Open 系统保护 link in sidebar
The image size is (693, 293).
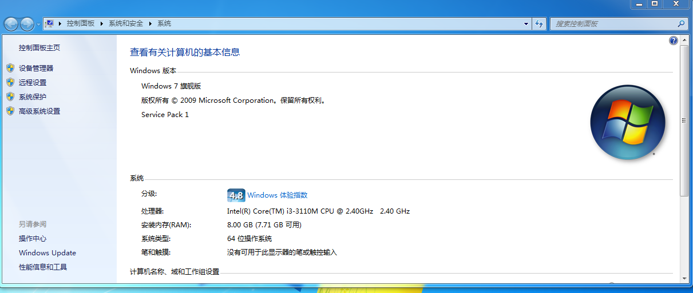tap(33, 97)
